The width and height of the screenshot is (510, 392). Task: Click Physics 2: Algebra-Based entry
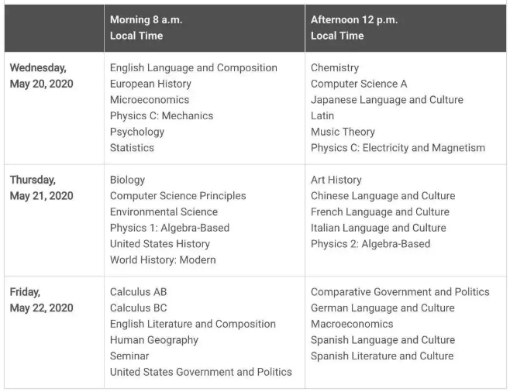(370, 244)
